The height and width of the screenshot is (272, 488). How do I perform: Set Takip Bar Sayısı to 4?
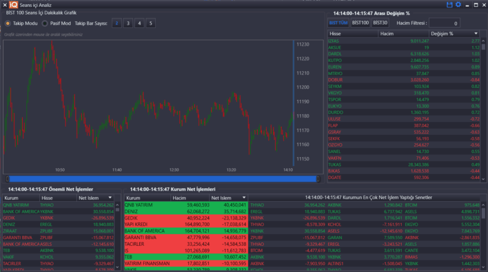pos(140,23)
